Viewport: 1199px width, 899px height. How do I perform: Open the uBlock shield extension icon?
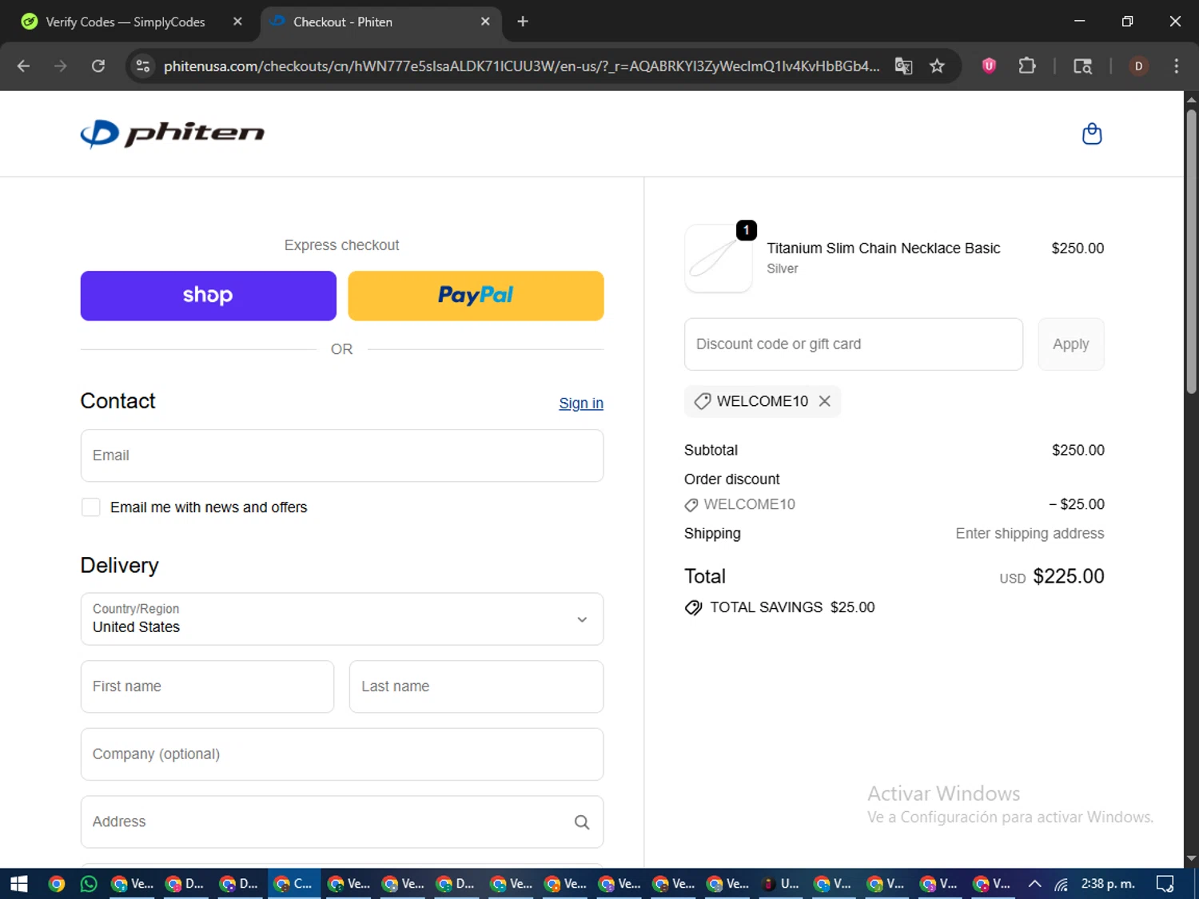[x=989, y=66]
